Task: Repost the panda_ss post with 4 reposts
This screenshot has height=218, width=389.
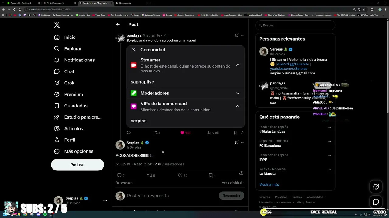Action: 157,133
